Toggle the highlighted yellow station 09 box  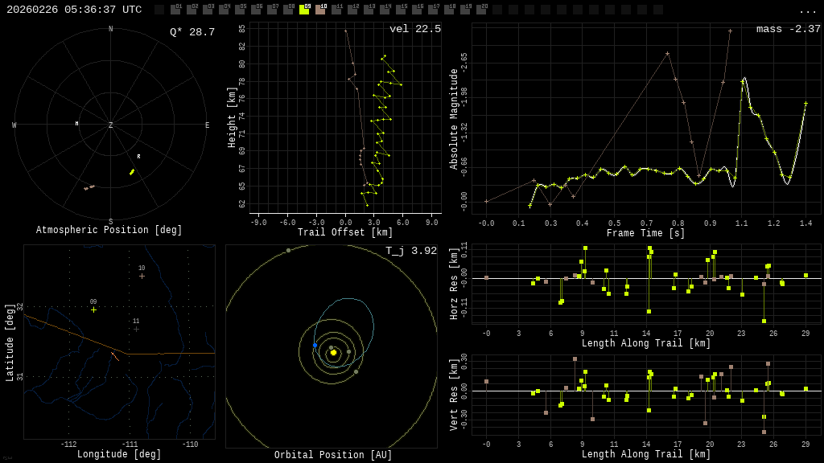[304, 10]
